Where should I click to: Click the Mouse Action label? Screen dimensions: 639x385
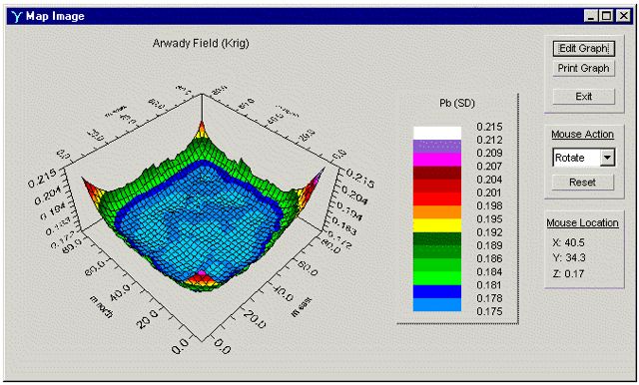coord(582,135)
